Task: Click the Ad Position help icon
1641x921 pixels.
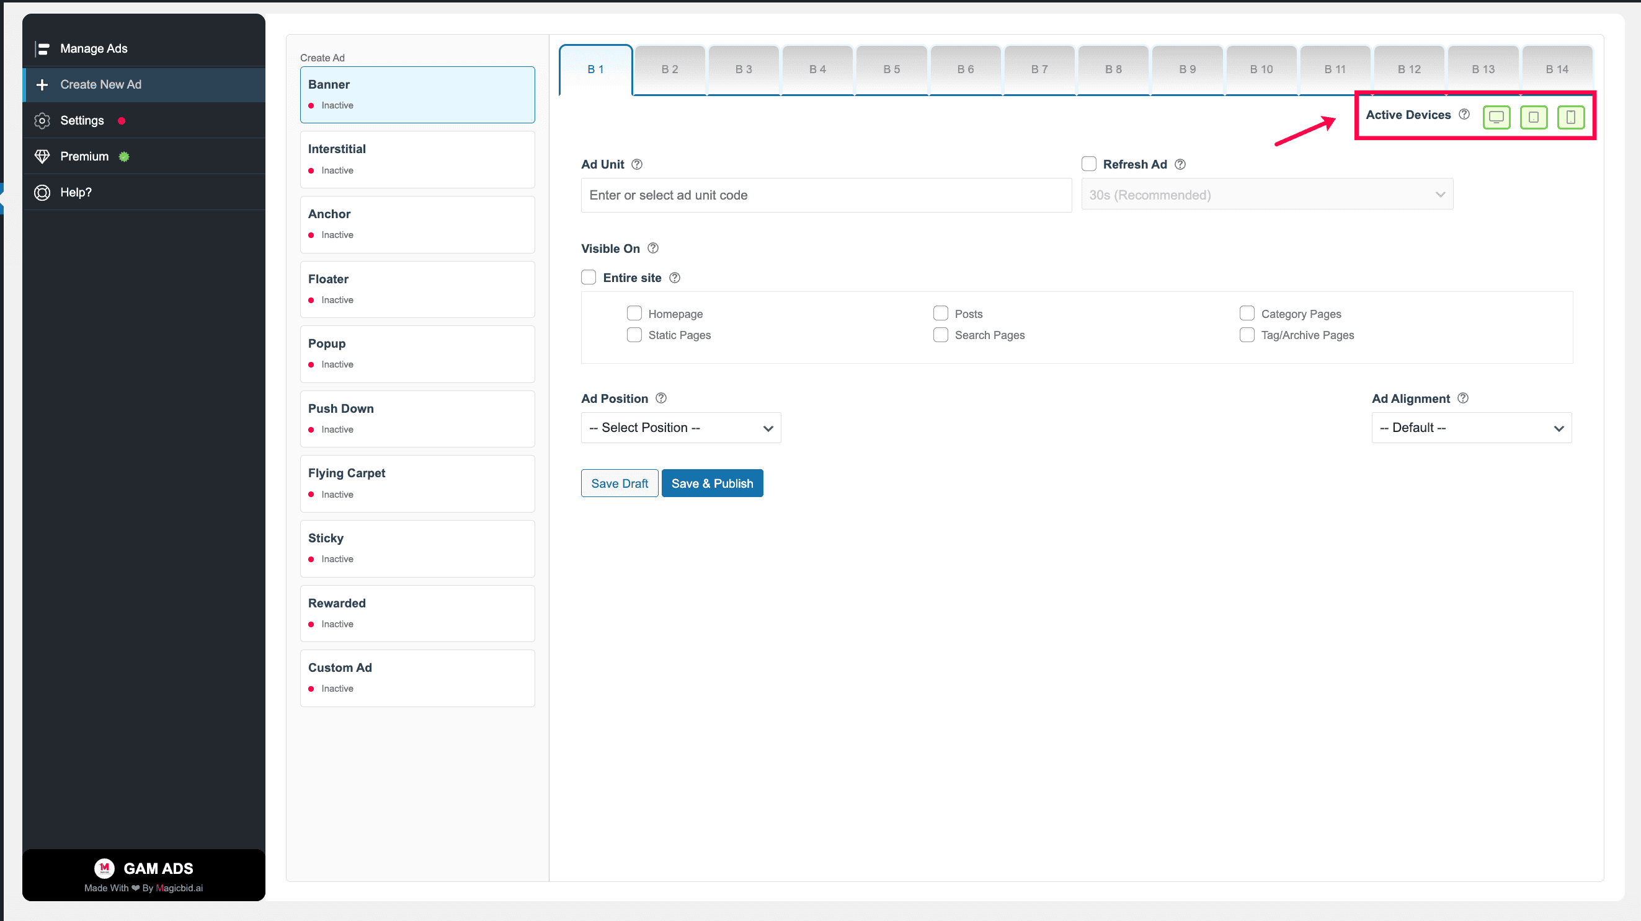Action: pyautogui.click(x=660, y=398)
